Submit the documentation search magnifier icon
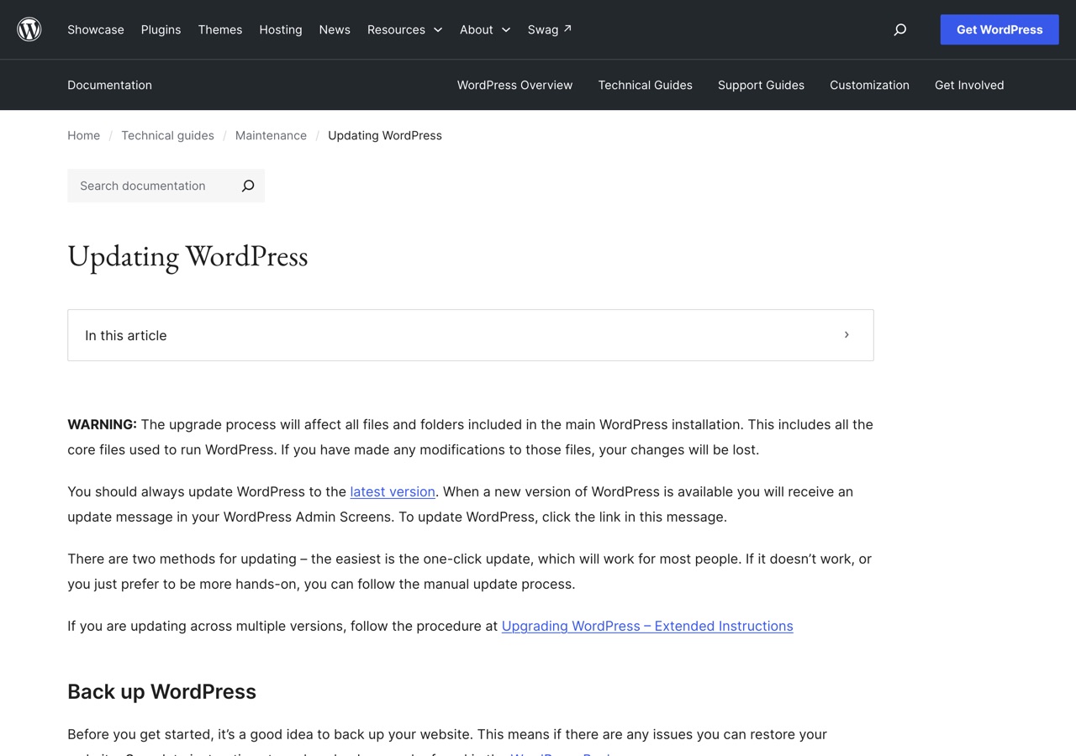 point(248,186)
